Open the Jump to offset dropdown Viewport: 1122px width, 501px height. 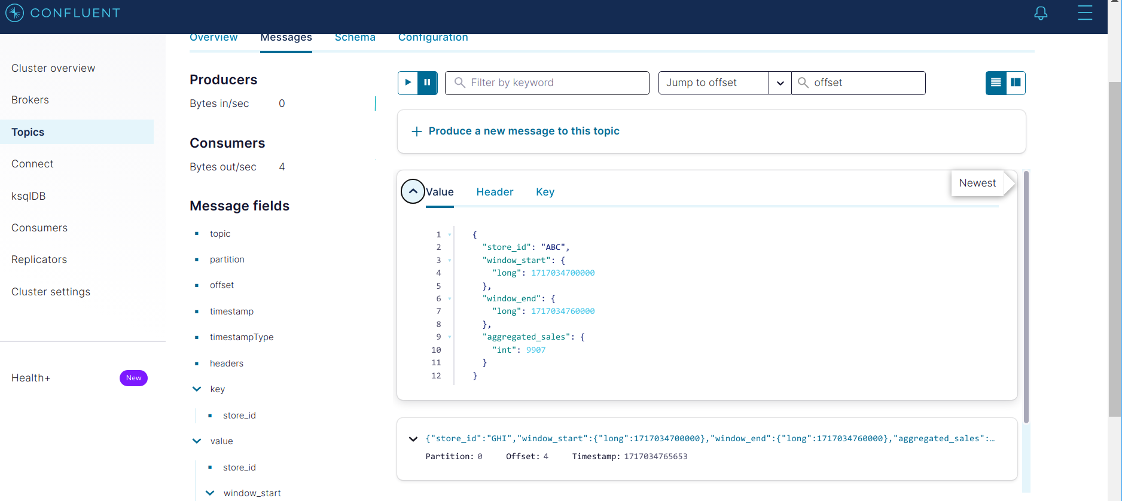point(780,83)
